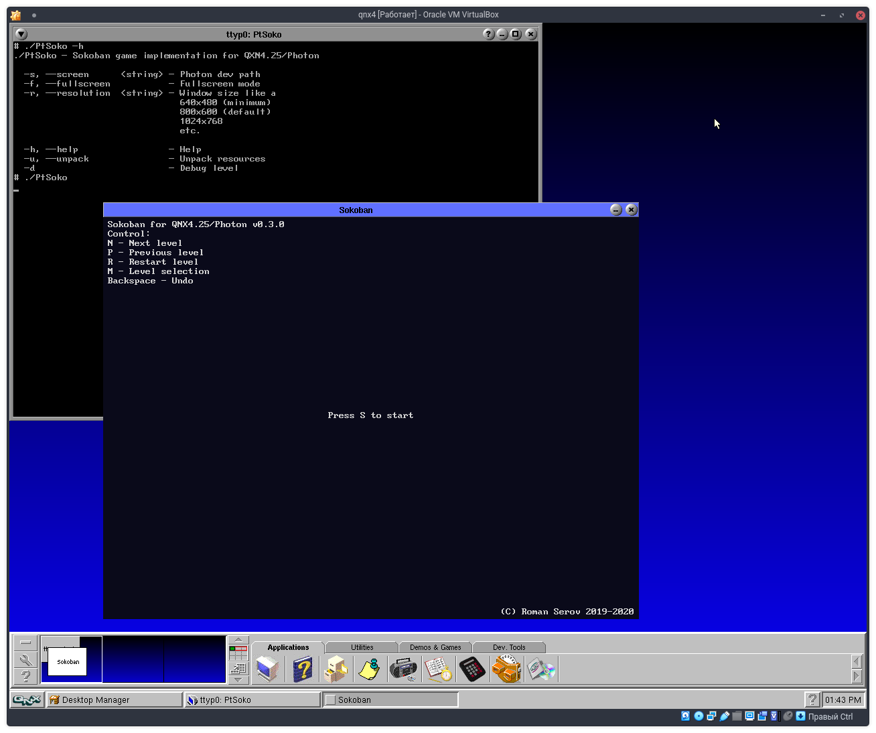Click the taskbar help question mark near clock

point(812,699)
